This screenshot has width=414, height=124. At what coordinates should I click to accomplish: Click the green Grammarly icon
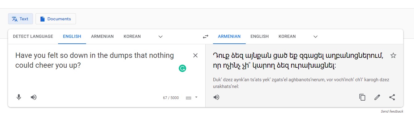tap(182, 68)
